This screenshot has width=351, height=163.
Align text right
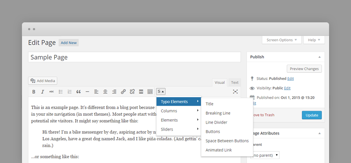pyautogui.click(x=114, y=92)
